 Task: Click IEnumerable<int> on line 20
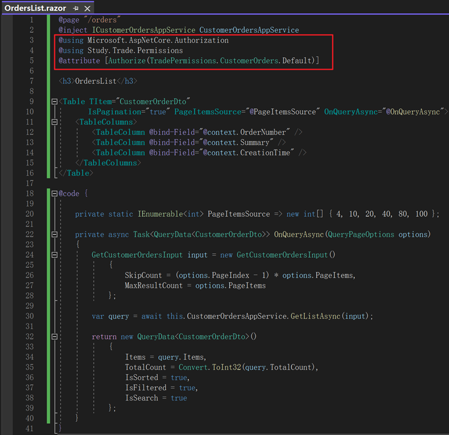[171, 214]
